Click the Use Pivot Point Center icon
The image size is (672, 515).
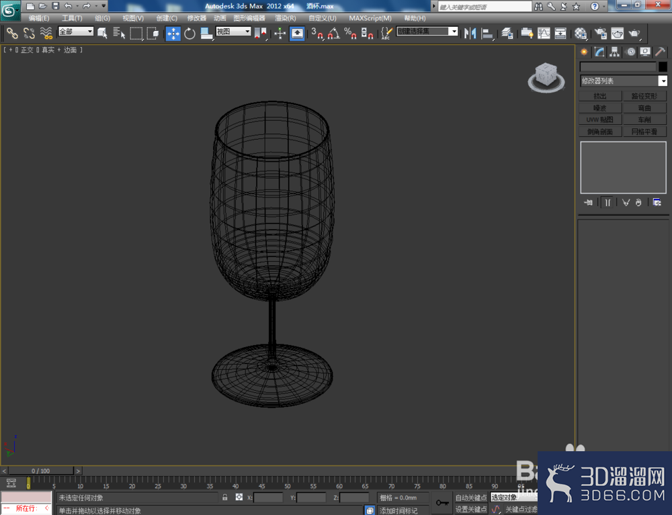click(x=260, y=33)
